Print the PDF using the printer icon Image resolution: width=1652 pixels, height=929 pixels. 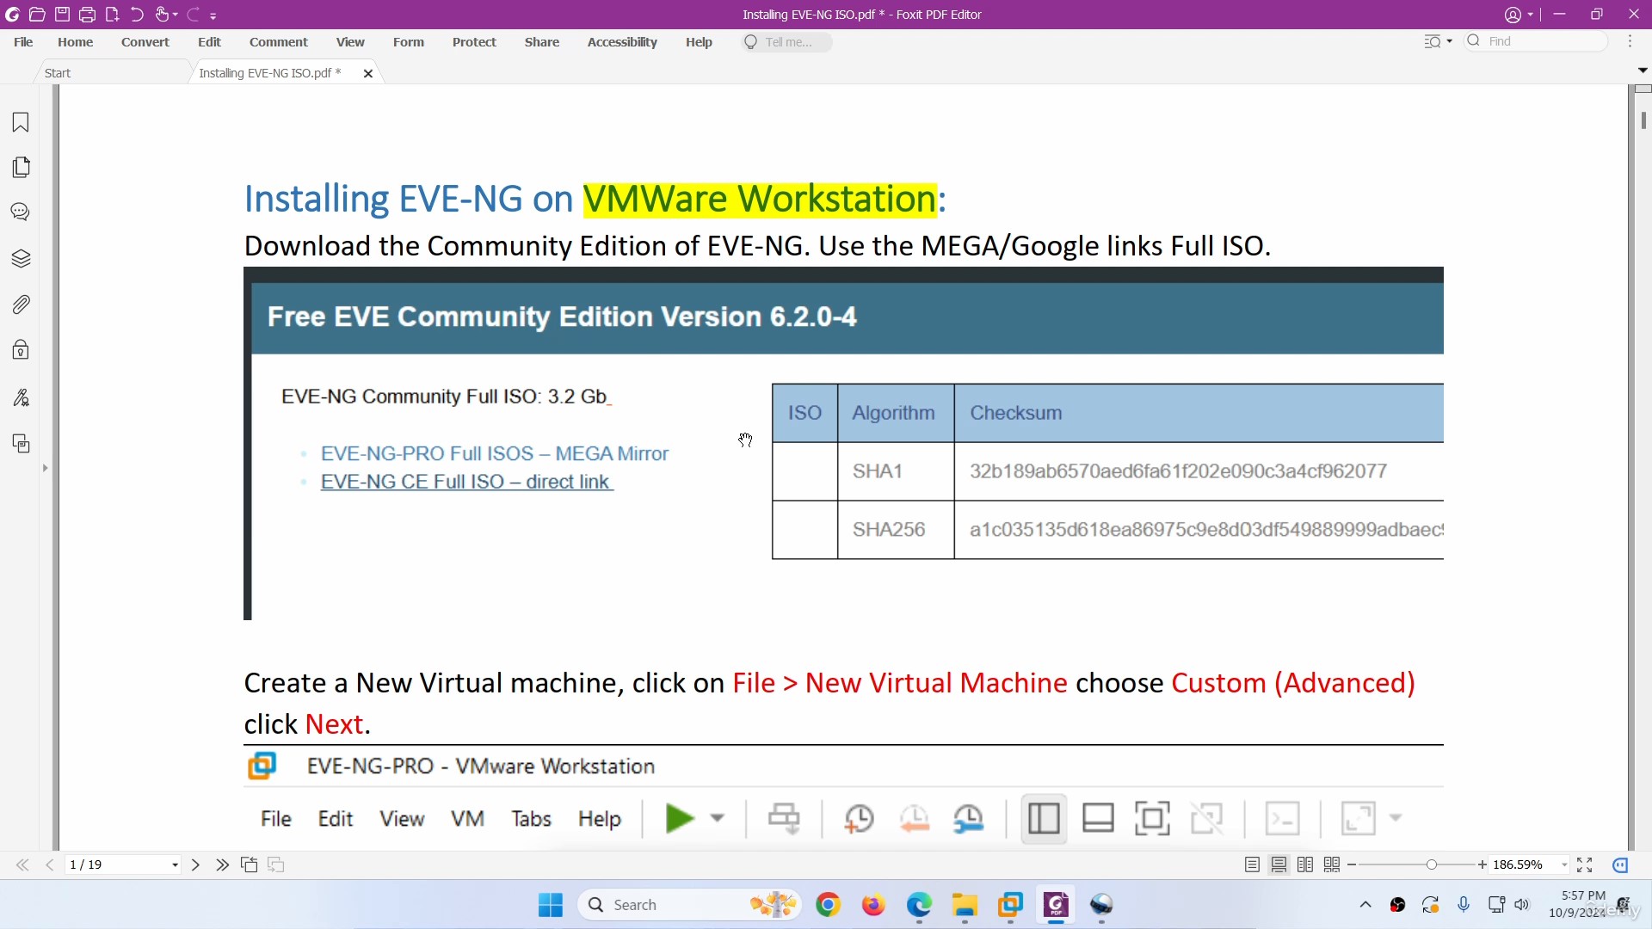[x=87, y=15]
